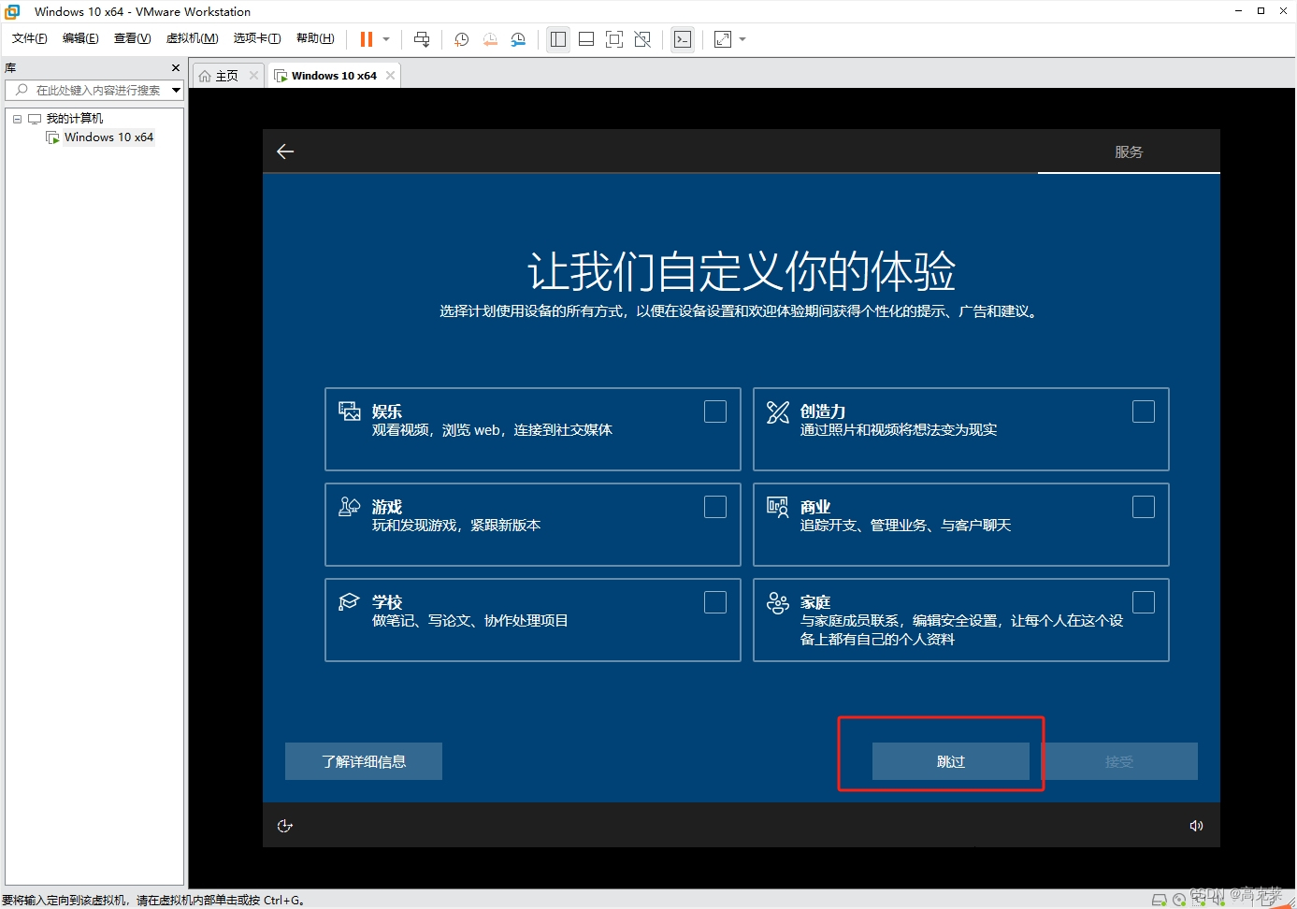
Task: Click the 学校 graduation cap icon
Action: [x=349, y=601]
